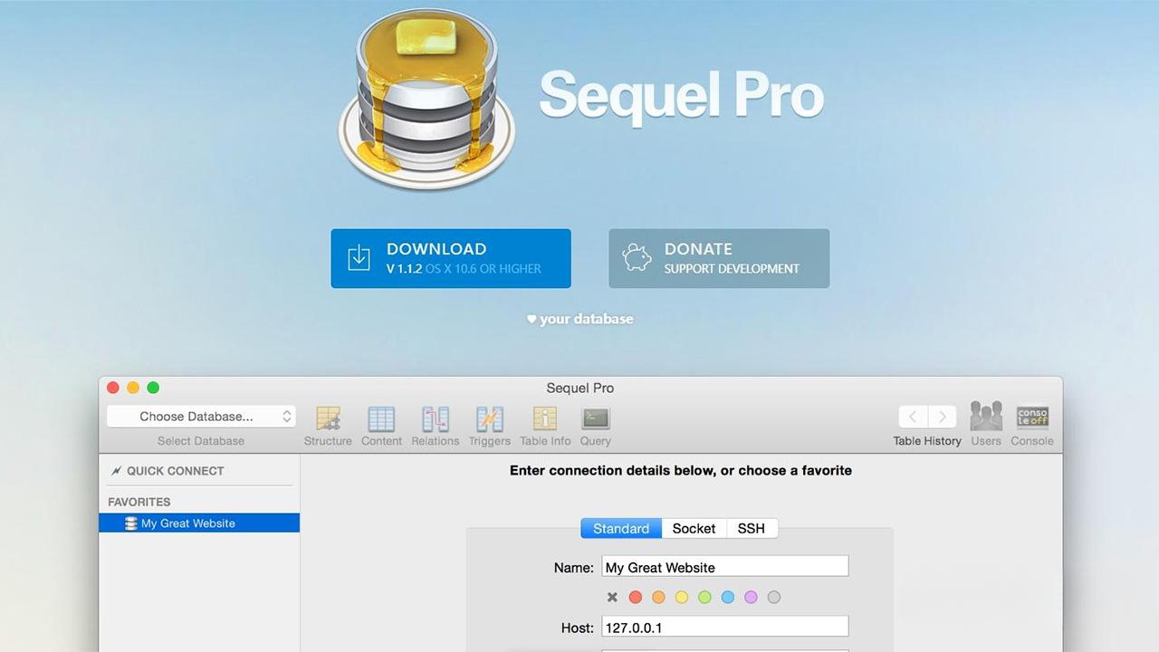Switch to the SSH connection tab
This screenshot has width=1159, height=652.
click(x=751, y=529)
